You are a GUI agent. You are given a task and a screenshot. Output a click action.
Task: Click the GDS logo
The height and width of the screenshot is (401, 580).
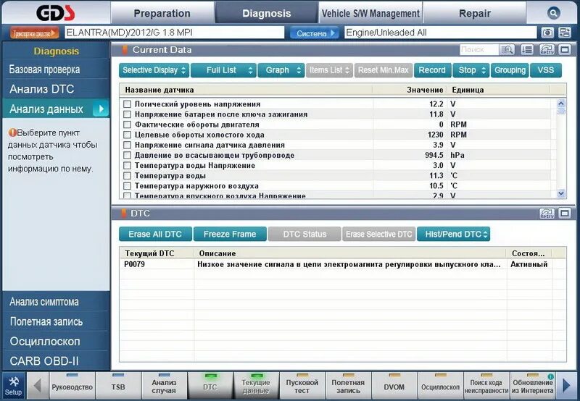56,14
